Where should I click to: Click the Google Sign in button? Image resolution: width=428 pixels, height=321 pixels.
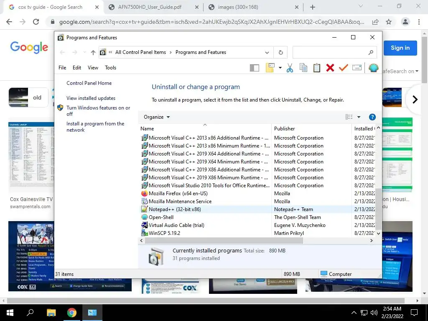tap(400, 48)
